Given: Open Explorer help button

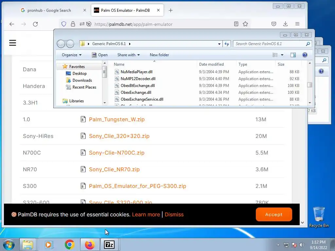Looking at the screenshot, I should pyautogui.click(x=305, y=55).
